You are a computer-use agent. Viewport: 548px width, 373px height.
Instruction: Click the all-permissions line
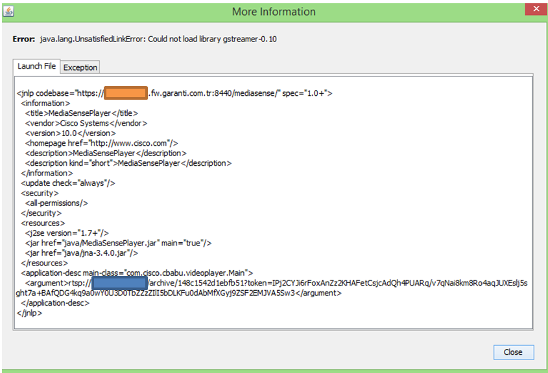tap(56, 203)
